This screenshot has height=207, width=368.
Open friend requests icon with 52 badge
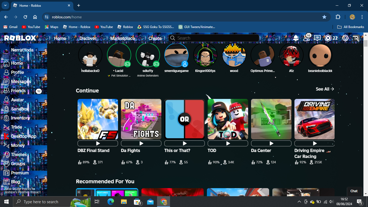click(x=307, y=38)
